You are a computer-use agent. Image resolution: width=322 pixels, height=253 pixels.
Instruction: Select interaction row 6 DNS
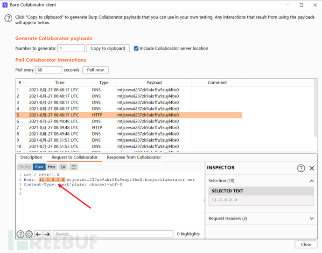[129, 121]
